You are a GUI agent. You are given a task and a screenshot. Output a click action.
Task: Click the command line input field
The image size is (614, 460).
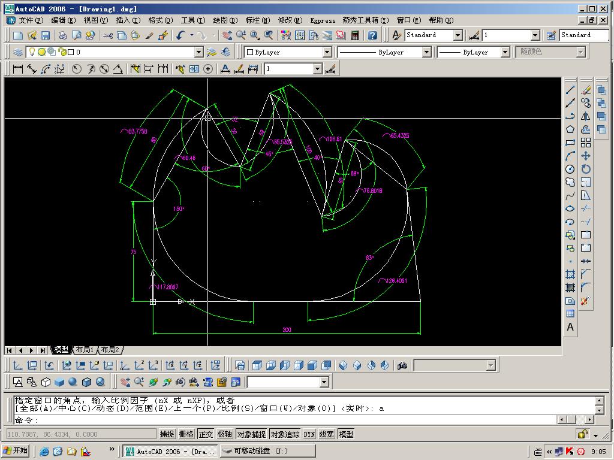click(284, 420)
